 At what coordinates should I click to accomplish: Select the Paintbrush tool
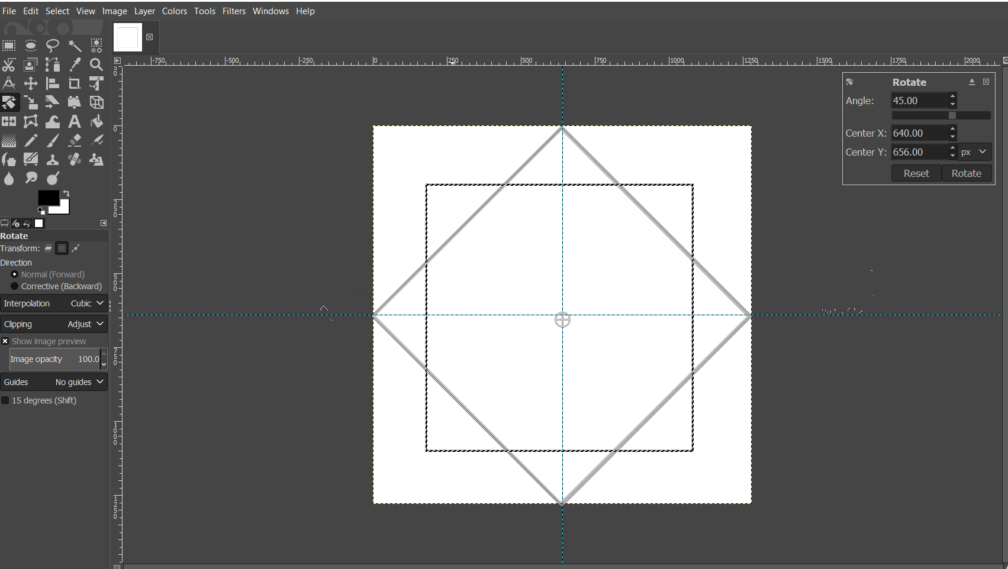53,140
